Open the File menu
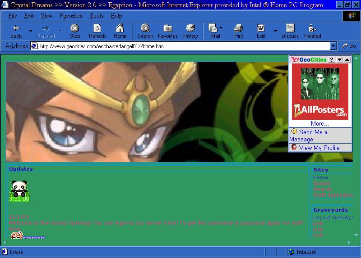Screen dimensions: 361x258 coord(13,16)
